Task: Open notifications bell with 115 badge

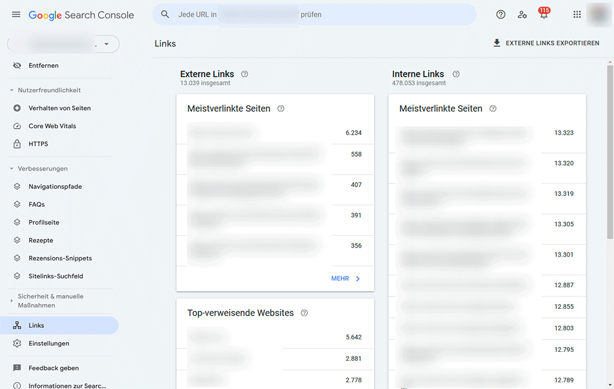Action: pos(544,15)
